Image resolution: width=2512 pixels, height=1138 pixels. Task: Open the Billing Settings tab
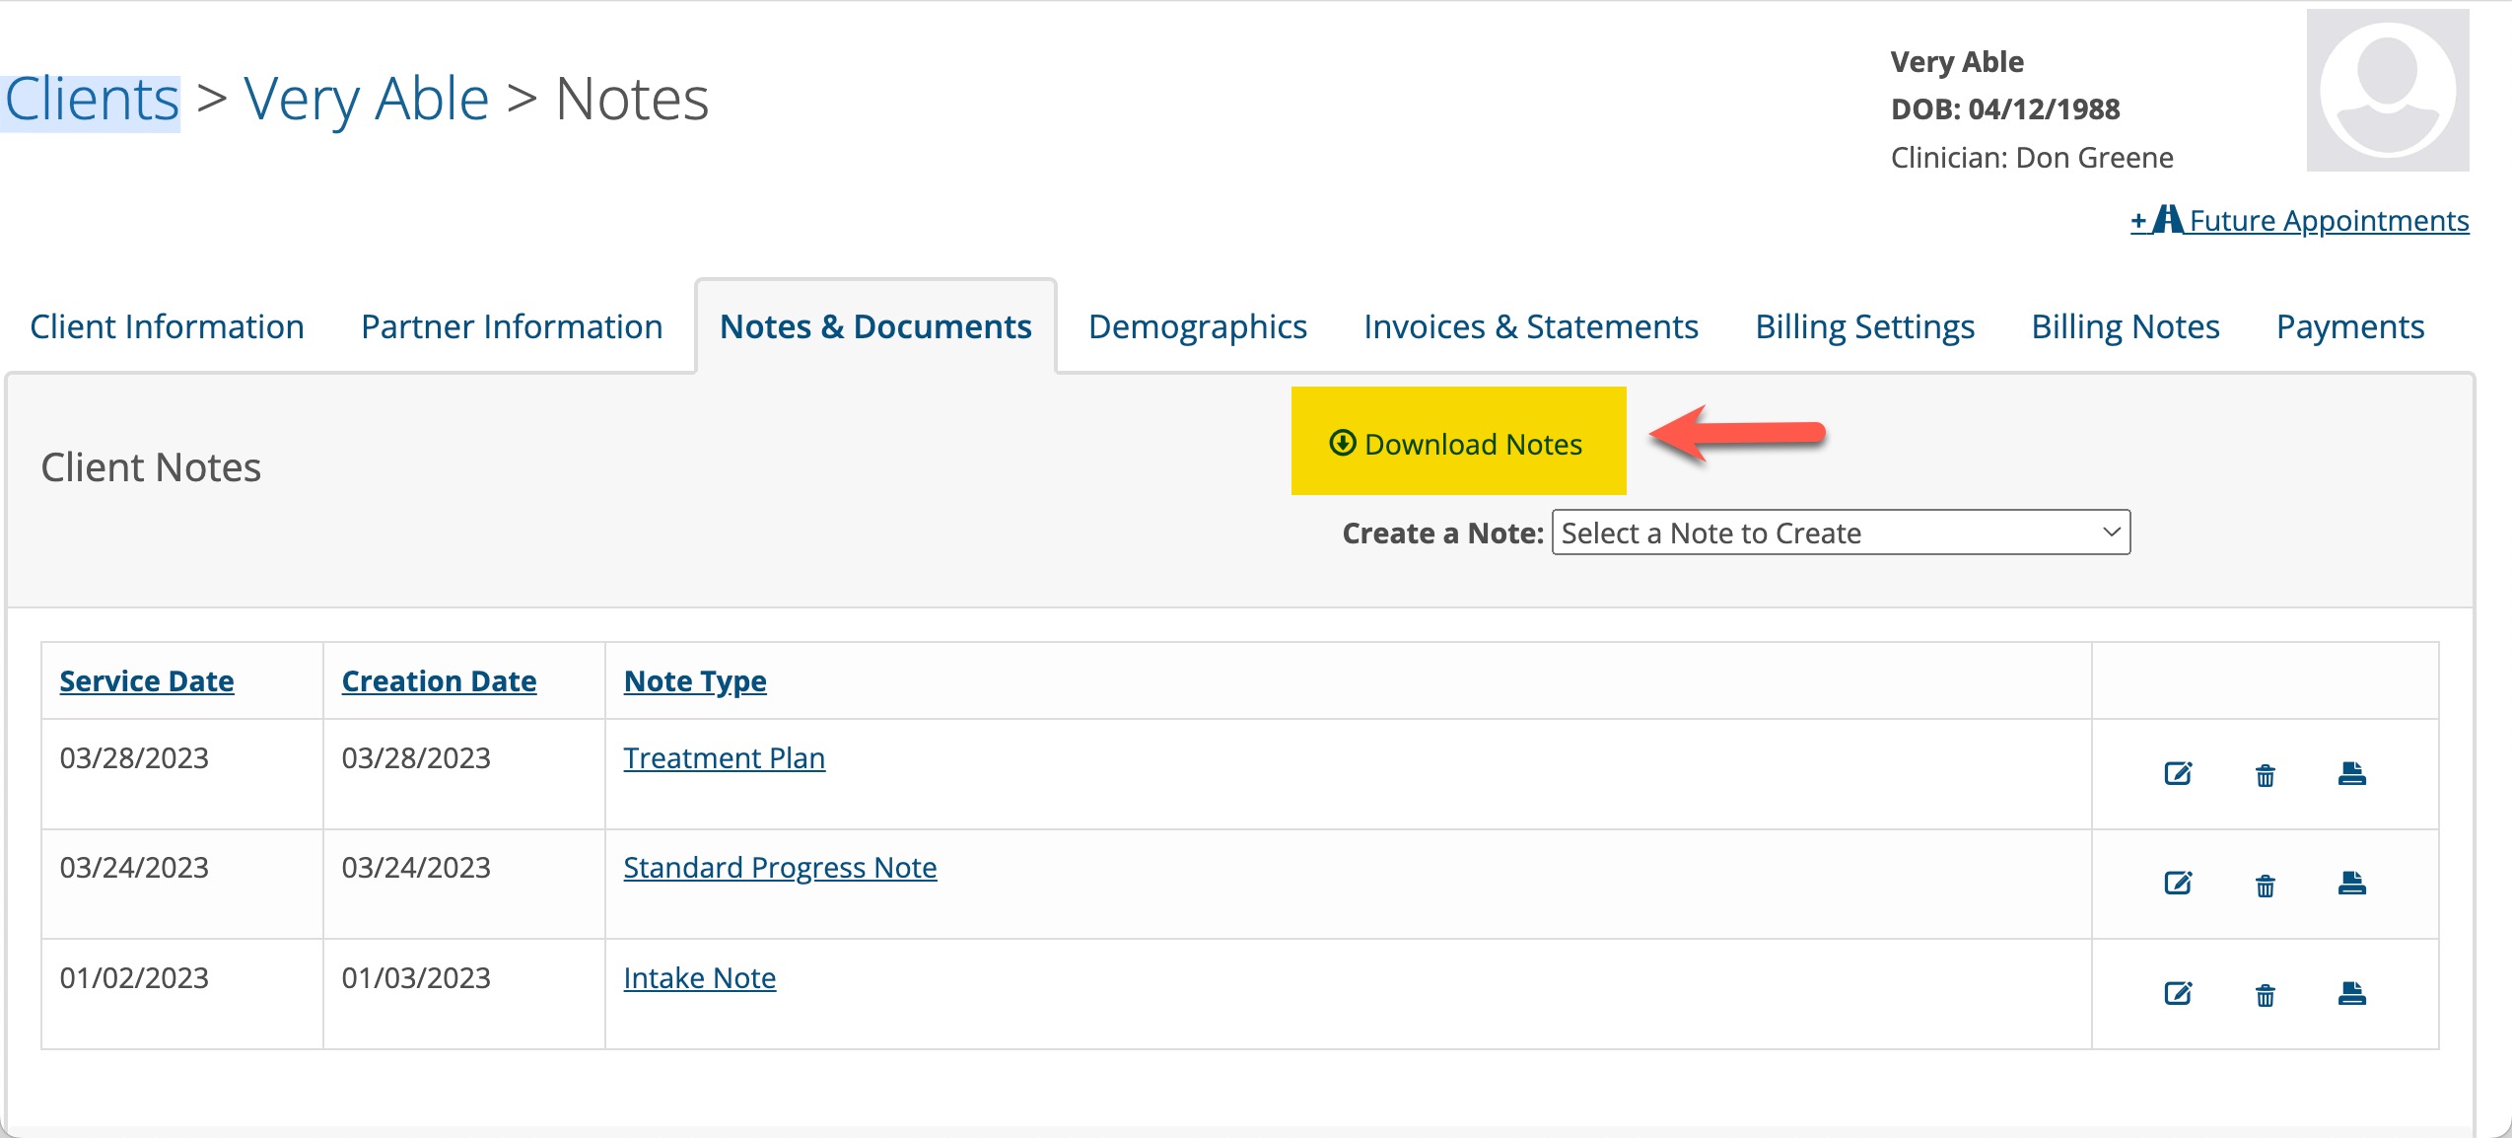coord(1864,326)
